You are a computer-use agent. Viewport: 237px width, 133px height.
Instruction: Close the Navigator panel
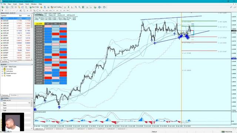pyautogui.click(x=32, y=64)
